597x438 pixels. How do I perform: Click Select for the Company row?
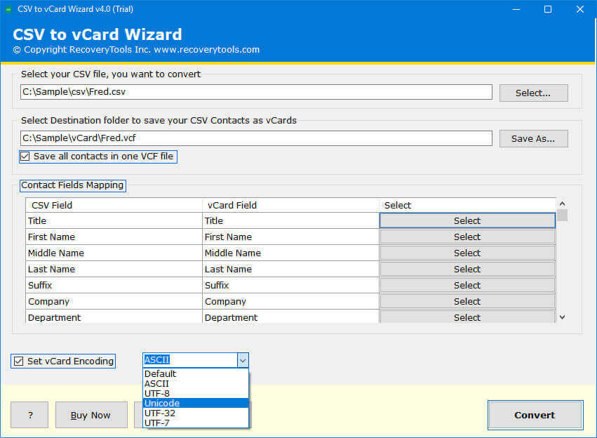point(467,302)
